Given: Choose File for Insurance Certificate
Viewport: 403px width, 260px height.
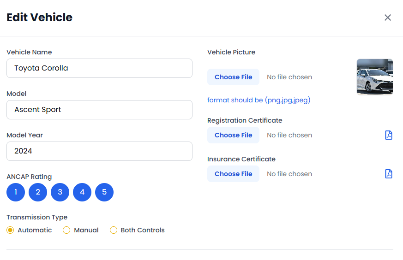Looking at the screenshot, I should (233, 174).
